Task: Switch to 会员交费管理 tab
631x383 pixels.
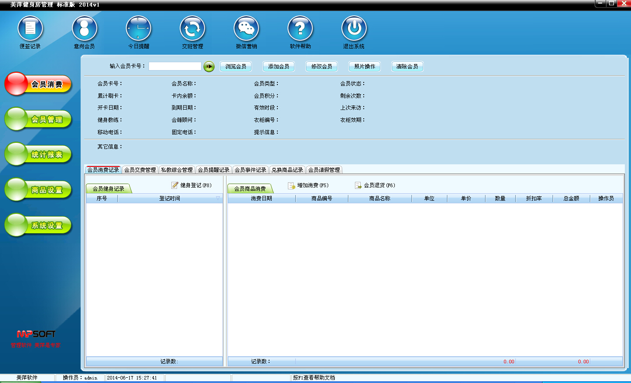Action: [x=140, y=170]
